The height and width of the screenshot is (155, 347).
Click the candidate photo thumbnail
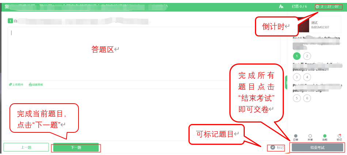(303, 25)
